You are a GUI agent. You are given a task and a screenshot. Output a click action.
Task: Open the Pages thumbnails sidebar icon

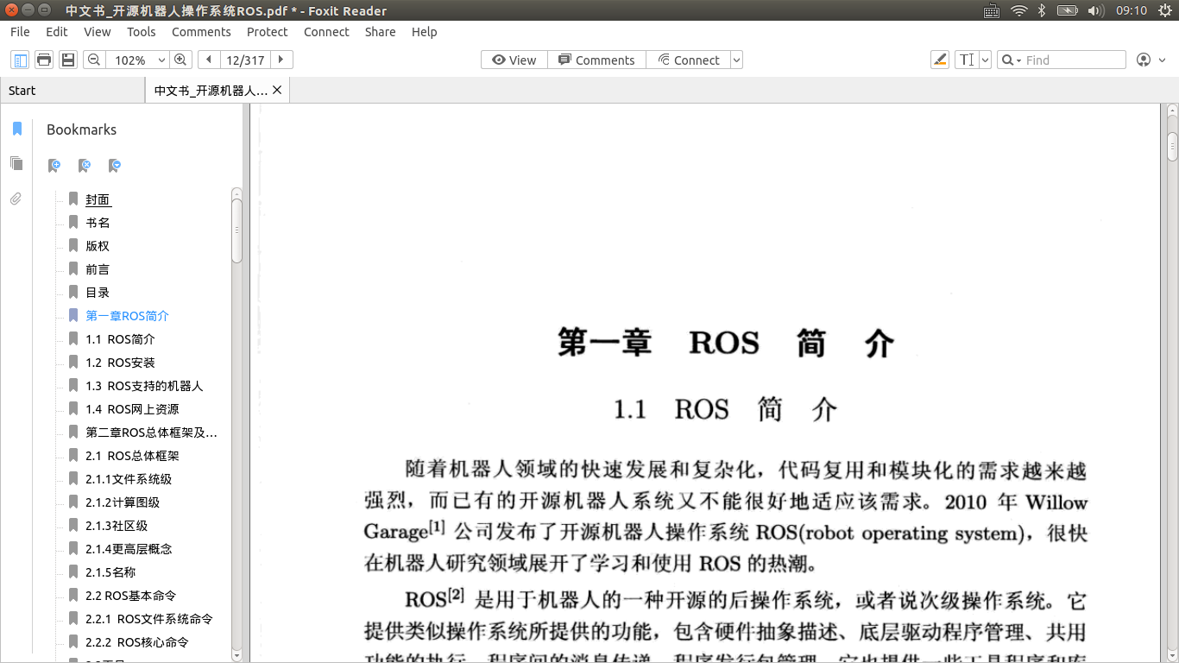click(16, 163)
